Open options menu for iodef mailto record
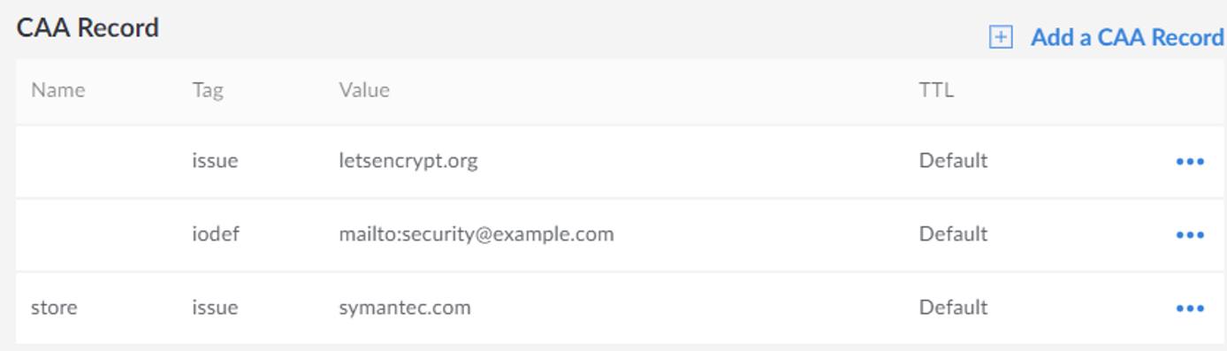The height and width of the screenshot is (351, 1227). 1190,235
